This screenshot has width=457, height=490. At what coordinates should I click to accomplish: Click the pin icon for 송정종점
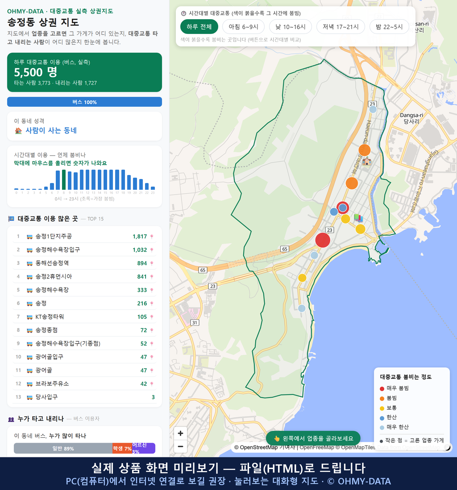click(152, 330)
